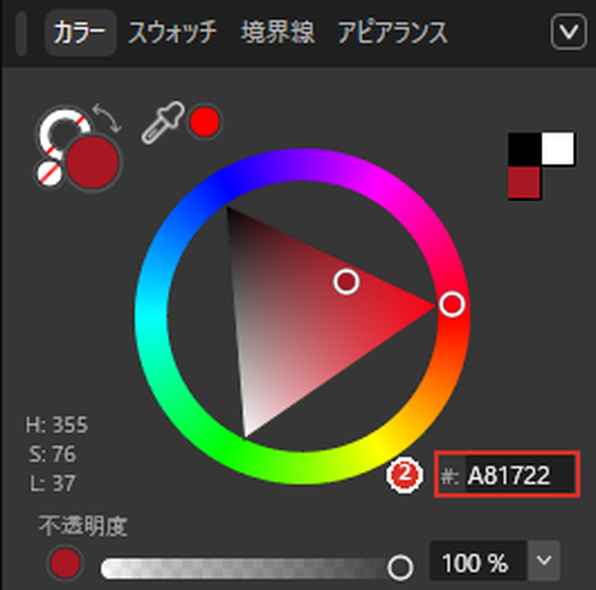Viewport: 596px width, 590px height.
Task: Open the panel options dropdown menu
Action: 568,31
